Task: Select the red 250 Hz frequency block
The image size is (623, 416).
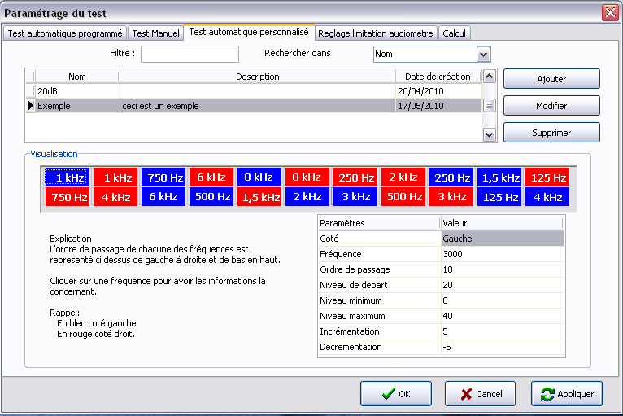Action: pyautogui.click(x=355, y=177)
